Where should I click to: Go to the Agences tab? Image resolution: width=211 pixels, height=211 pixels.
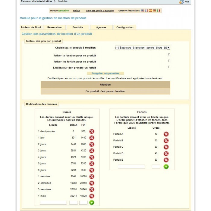tap(101, 27)
